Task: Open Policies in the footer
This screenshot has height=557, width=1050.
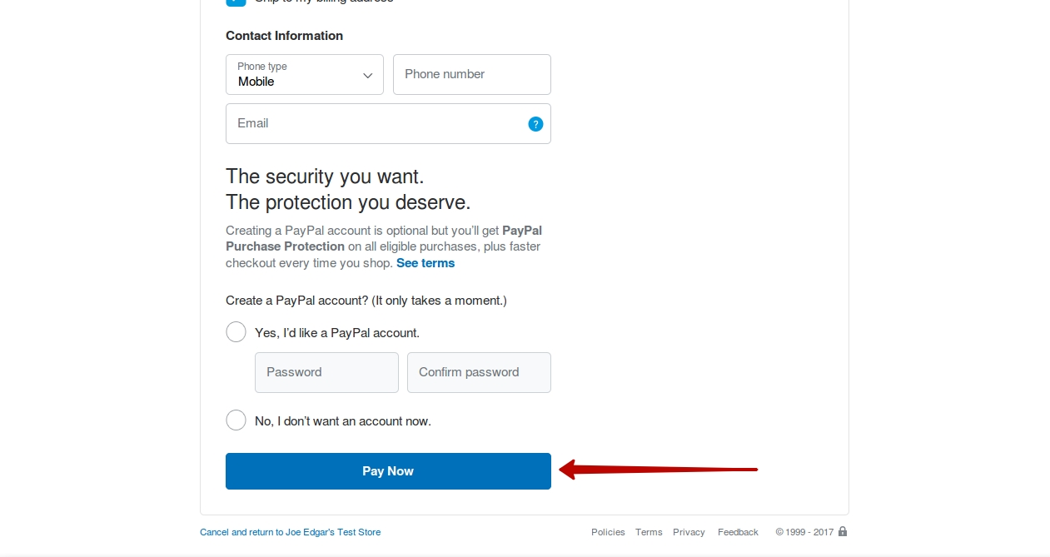Action: 608,532
